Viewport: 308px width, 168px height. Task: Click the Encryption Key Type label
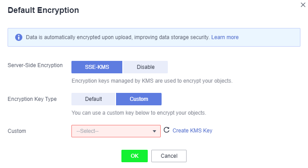[x=32, y=99]
